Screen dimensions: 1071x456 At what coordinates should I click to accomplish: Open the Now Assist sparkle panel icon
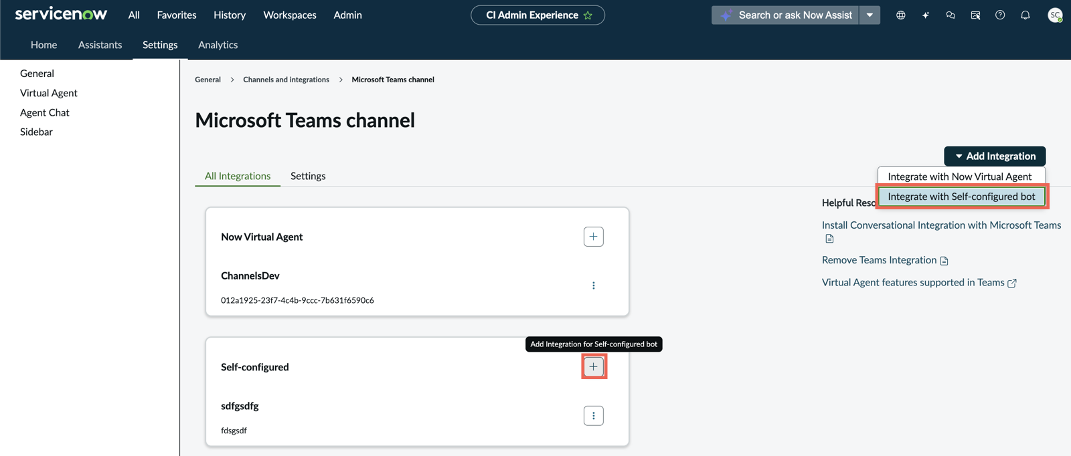point(926,15)
